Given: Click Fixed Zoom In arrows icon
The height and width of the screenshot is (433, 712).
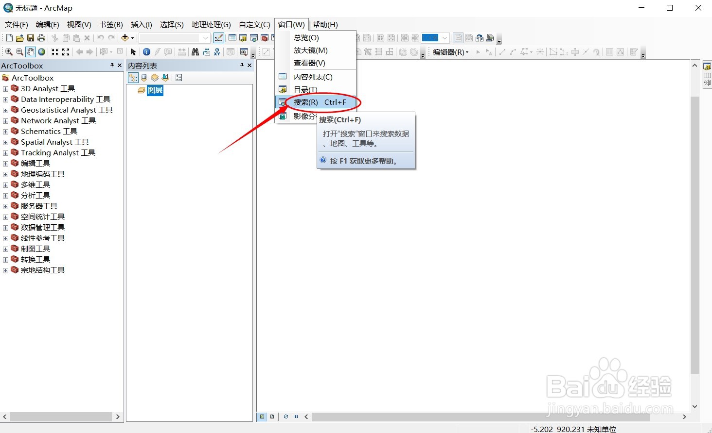Looking at the screenshot, I should 55,52.
